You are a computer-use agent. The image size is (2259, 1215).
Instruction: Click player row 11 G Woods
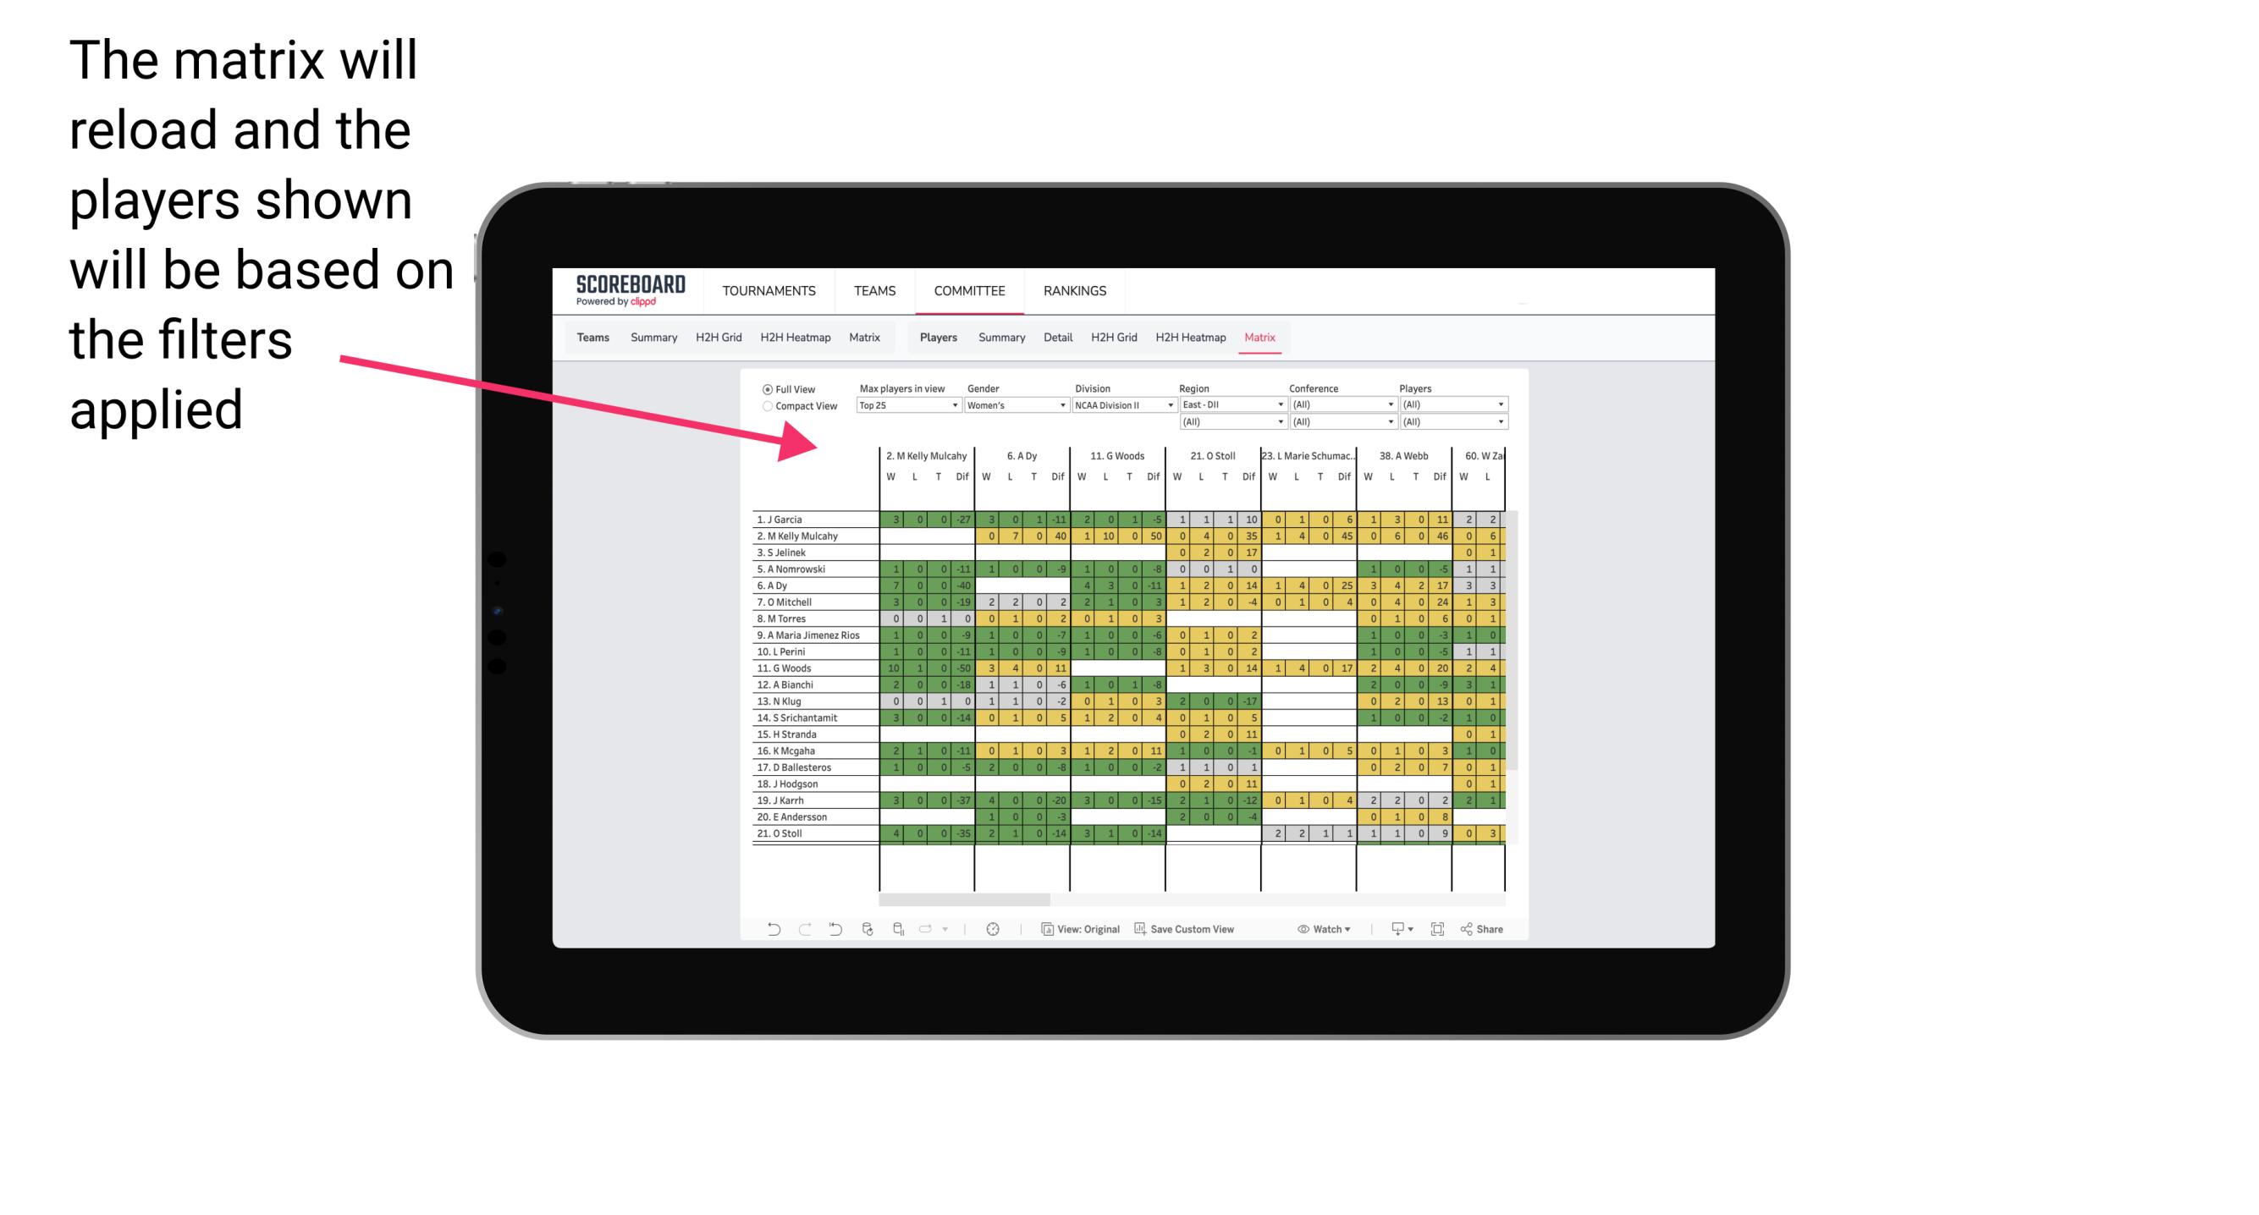(807, 669)
